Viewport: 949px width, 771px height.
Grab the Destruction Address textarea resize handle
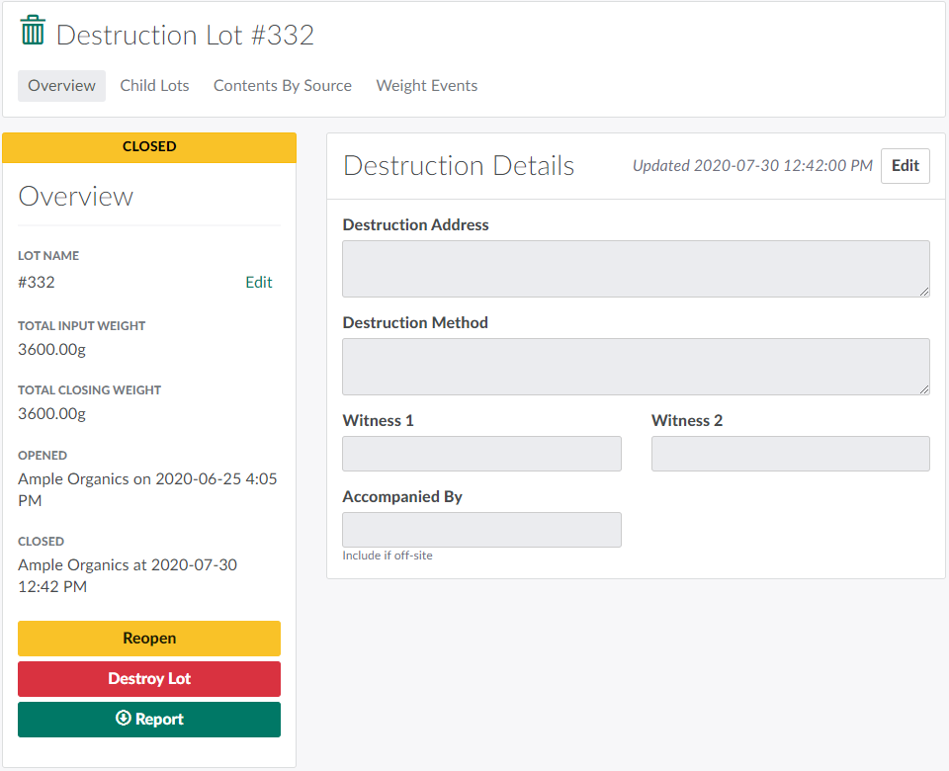[x=924, y=292]
